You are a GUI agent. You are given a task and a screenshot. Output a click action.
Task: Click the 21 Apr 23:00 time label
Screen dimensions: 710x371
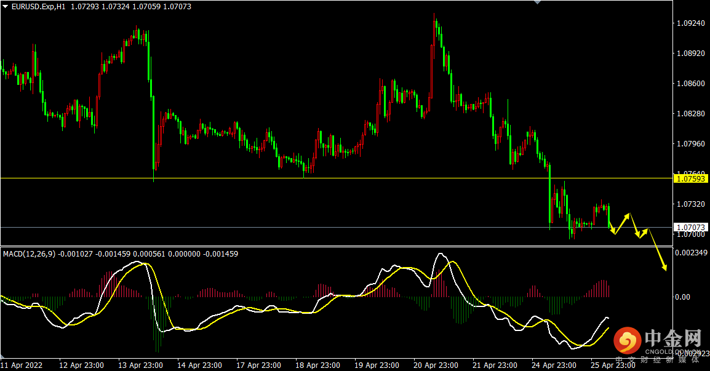click(495, 365)
